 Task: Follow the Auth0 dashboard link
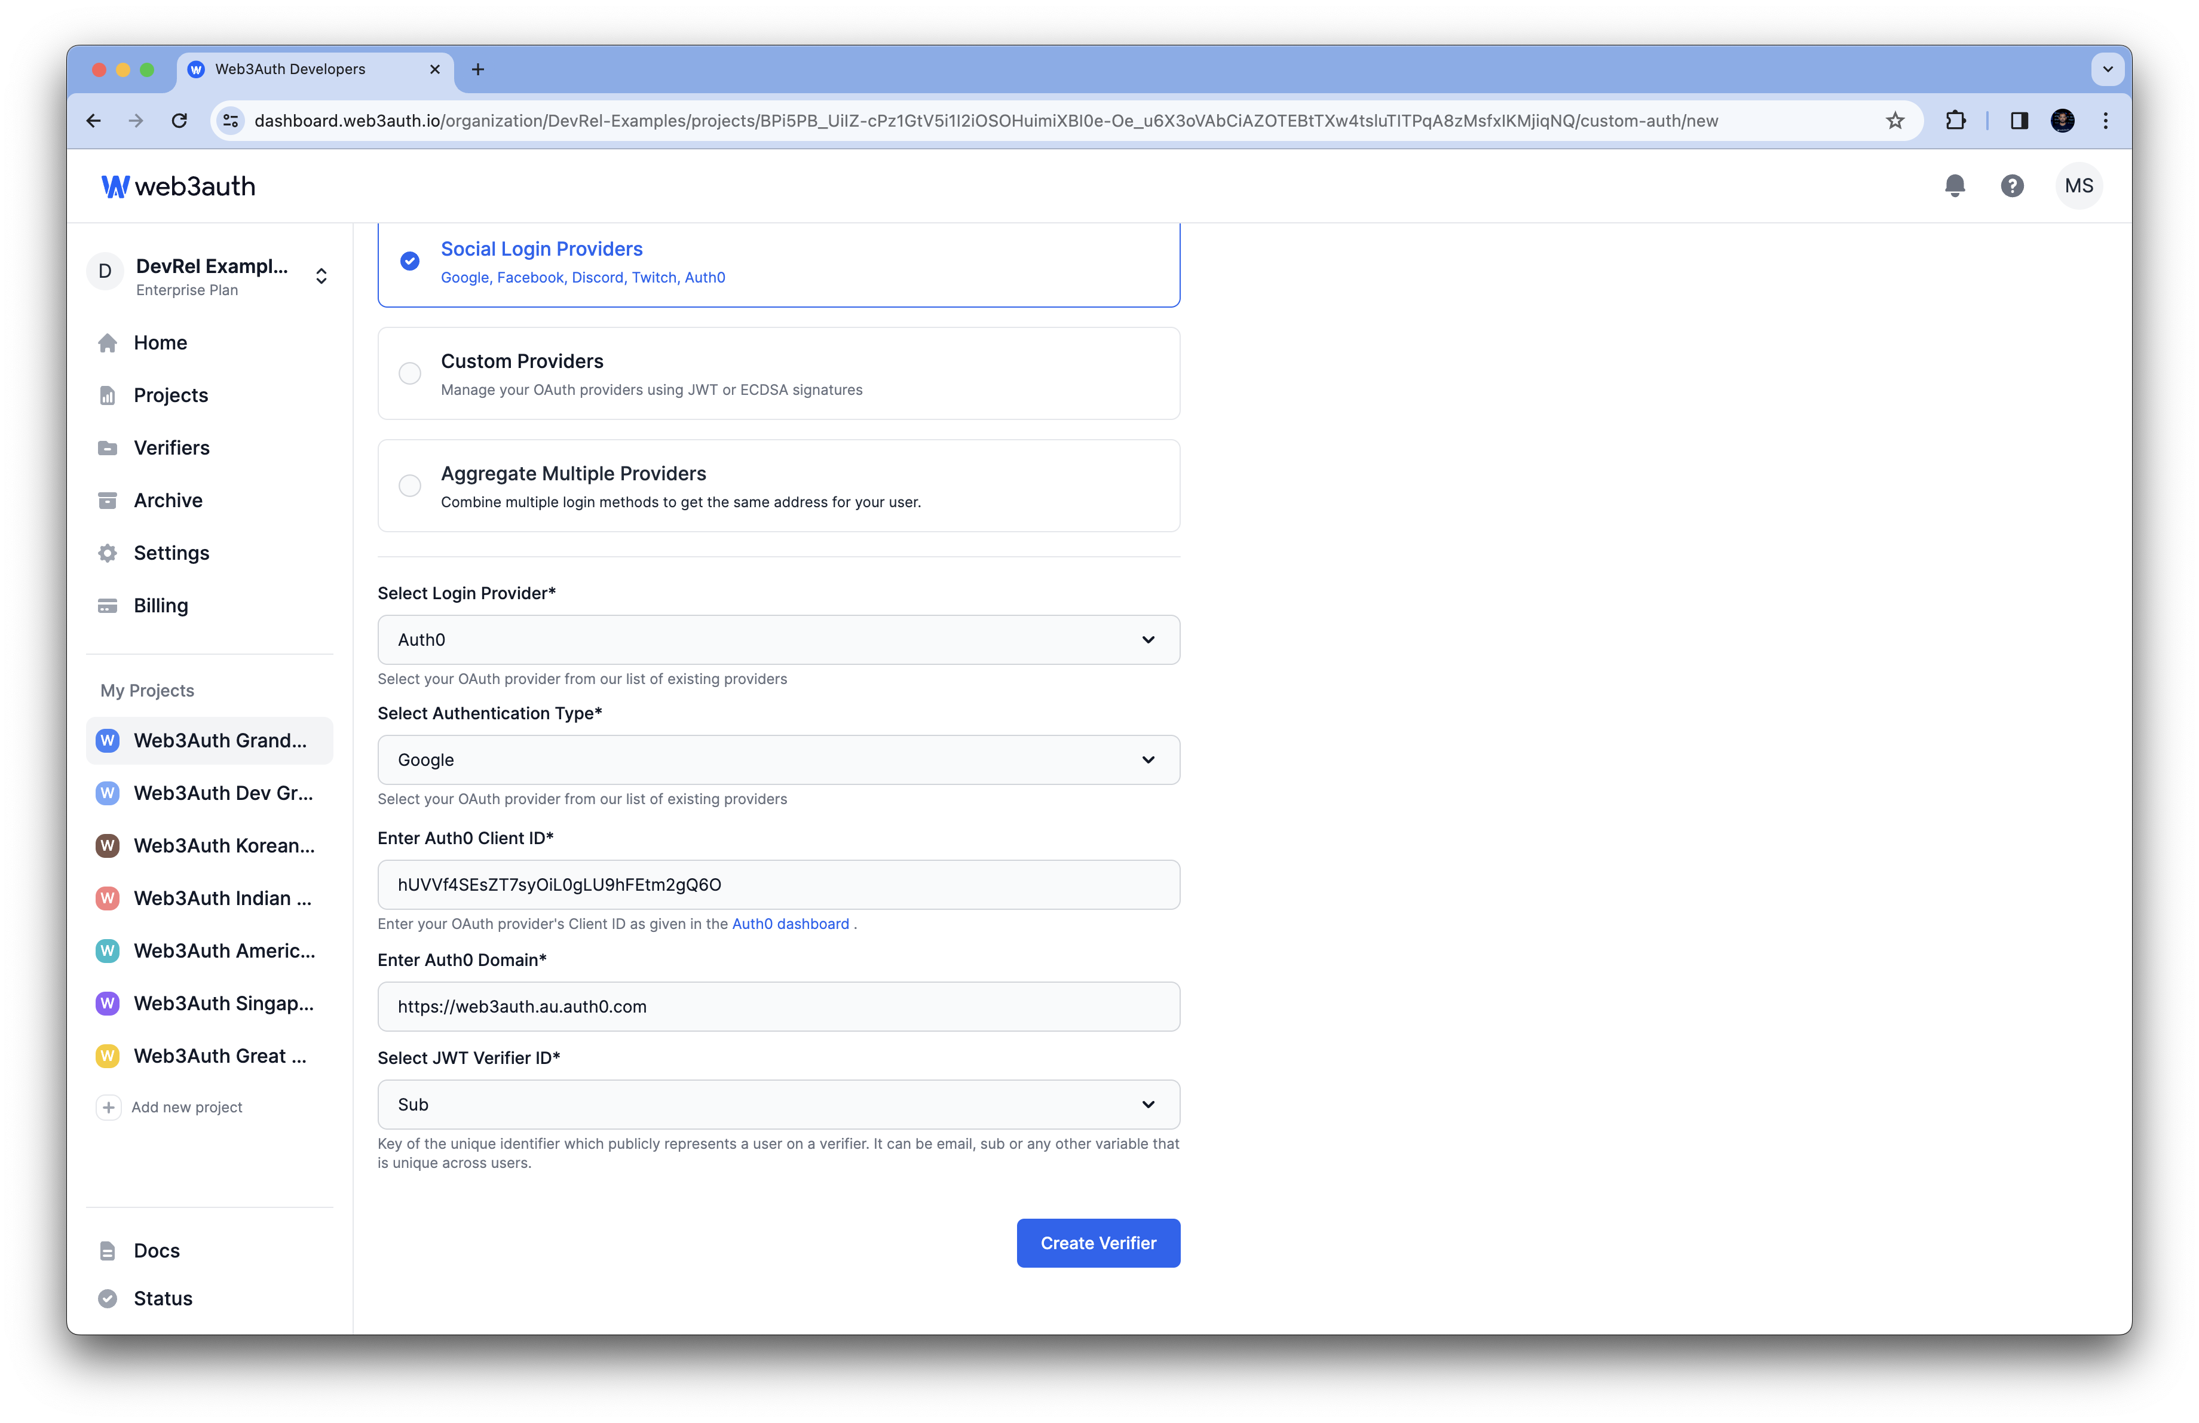click(x=790, y=924)
